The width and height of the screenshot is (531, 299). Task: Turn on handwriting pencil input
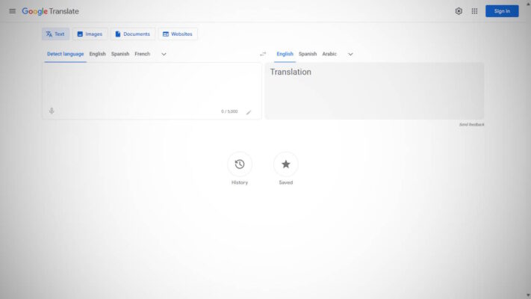(249, 112)
